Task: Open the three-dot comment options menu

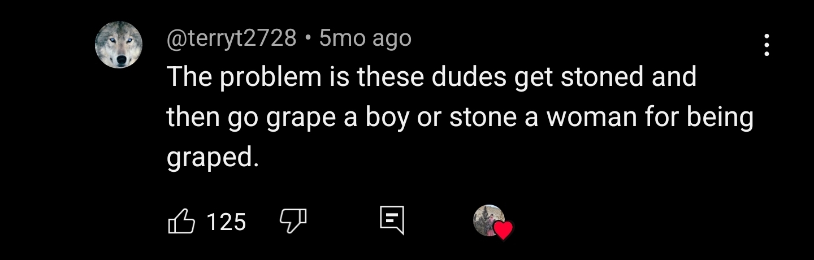Action: (767, 45)
